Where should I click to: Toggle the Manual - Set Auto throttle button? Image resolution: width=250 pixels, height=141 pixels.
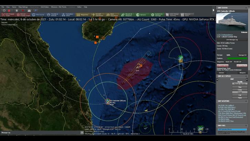[x=240, y=84]
